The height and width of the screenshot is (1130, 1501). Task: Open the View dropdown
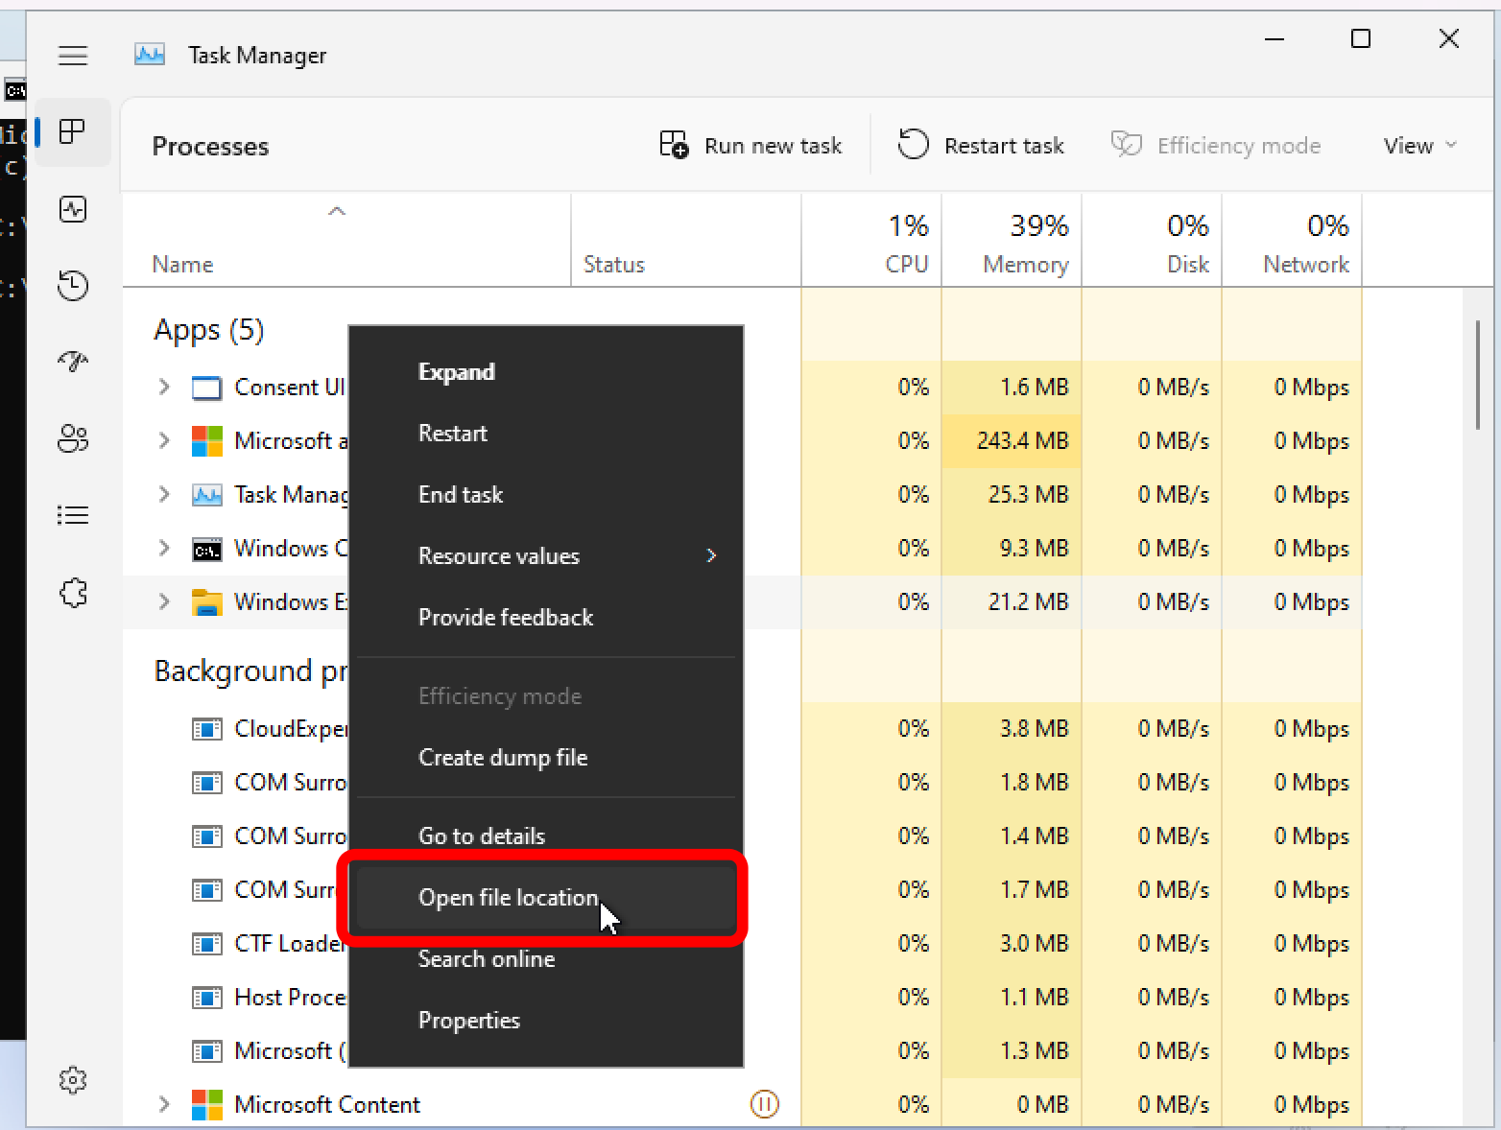pos(1419,146)
